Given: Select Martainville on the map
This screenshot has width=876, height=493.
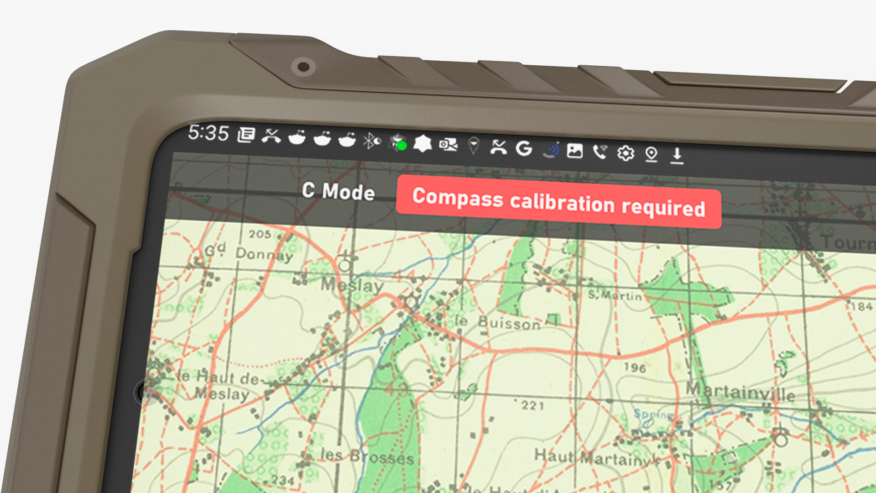Looking at the screenshot, I should click(740, 392).
